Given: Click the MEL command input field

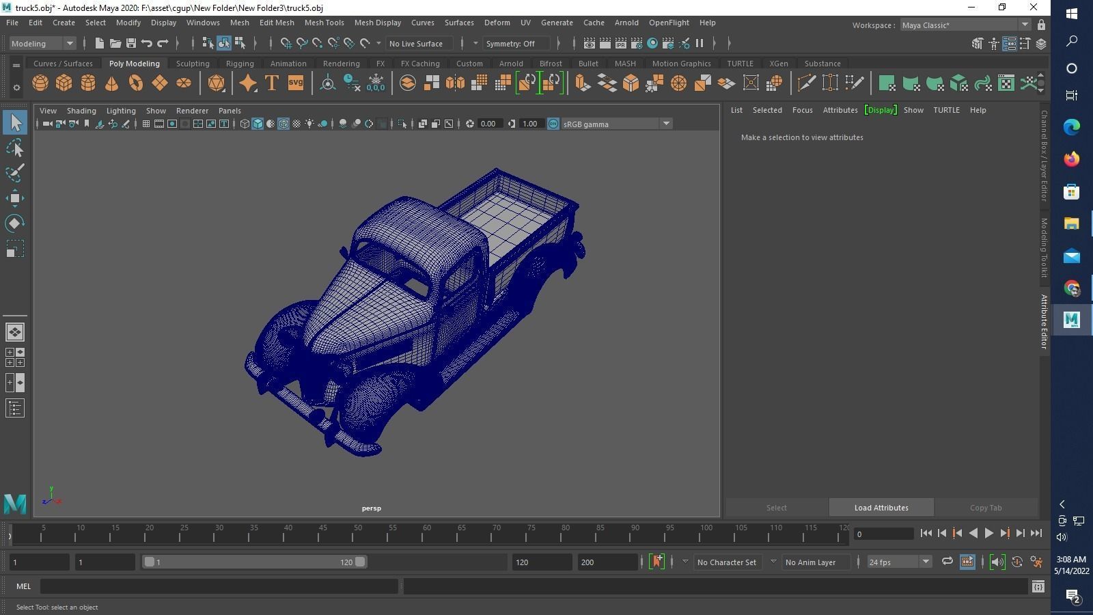Looking at the screenshot, I should pos(219,586).
